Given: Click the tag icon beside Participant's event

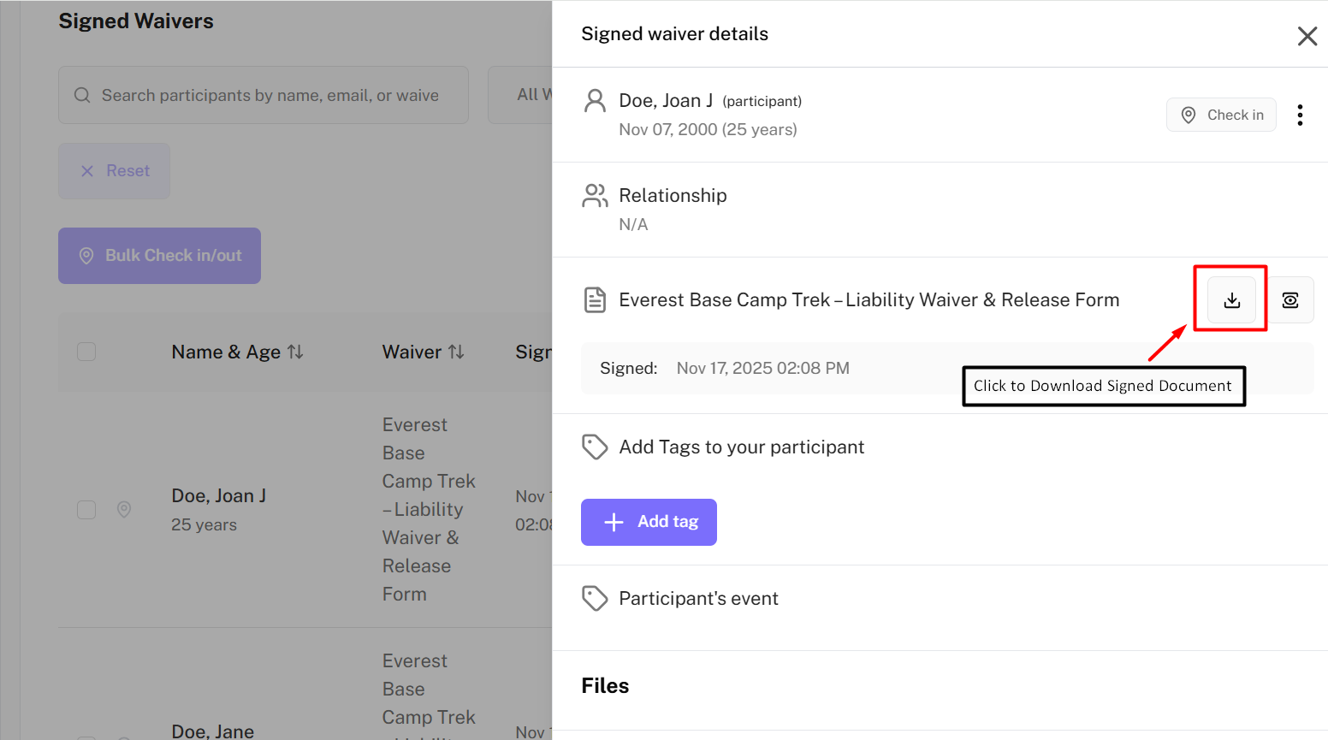Looking at the screenshot, I should 594,598.
